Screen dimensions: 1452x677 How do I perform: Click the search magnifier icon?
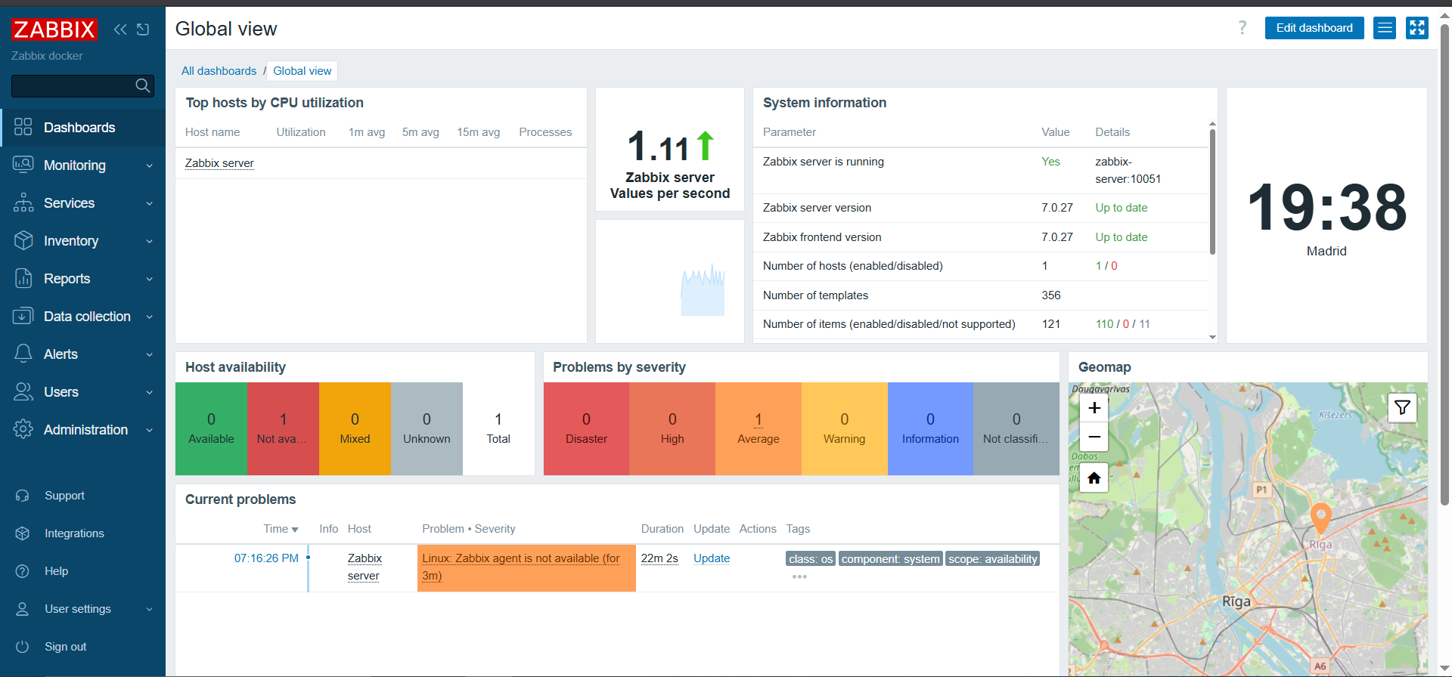[x=143, y=86]
